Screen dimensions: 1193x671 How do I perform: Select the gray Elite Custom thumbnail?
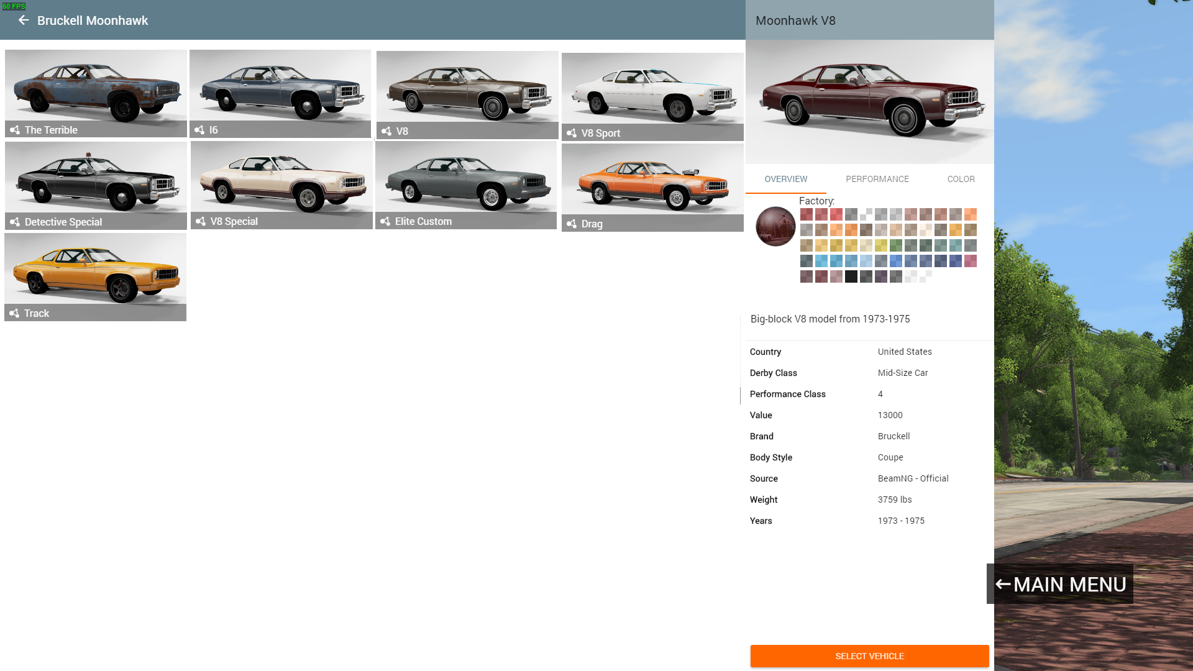pyautogui.click(x=466, y=185)
